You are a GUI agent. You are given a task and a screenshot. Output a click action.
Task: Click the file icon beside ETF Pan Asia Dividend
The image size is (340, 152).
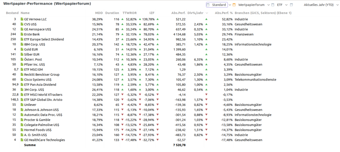pos(22,85)
